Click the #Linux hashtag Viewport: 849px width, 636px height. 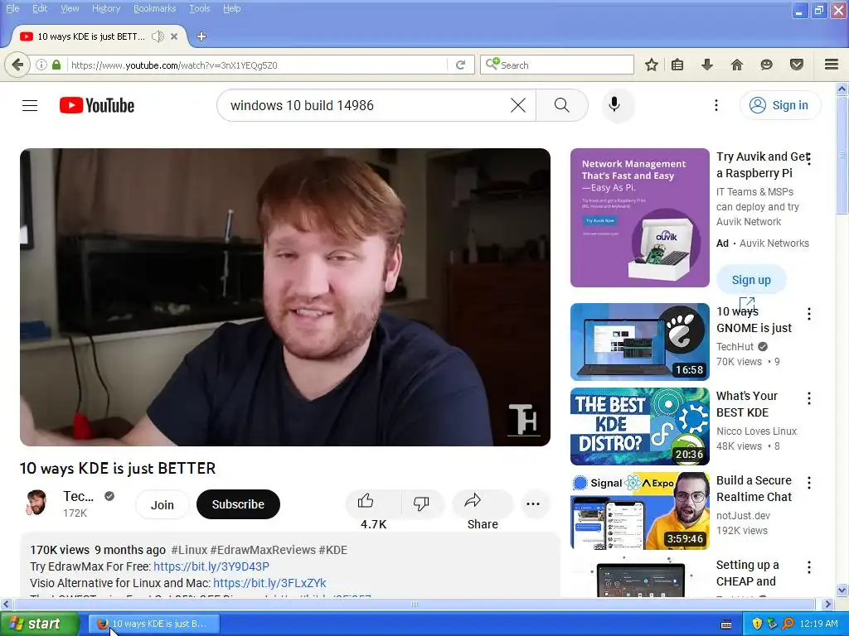pyautogui.click(x=189, y=550)
